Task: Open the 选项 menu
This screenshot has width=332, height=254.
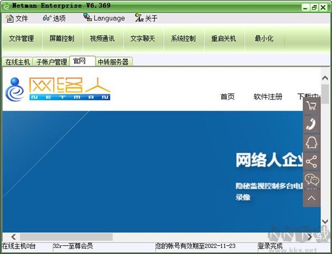Action: 54,18
